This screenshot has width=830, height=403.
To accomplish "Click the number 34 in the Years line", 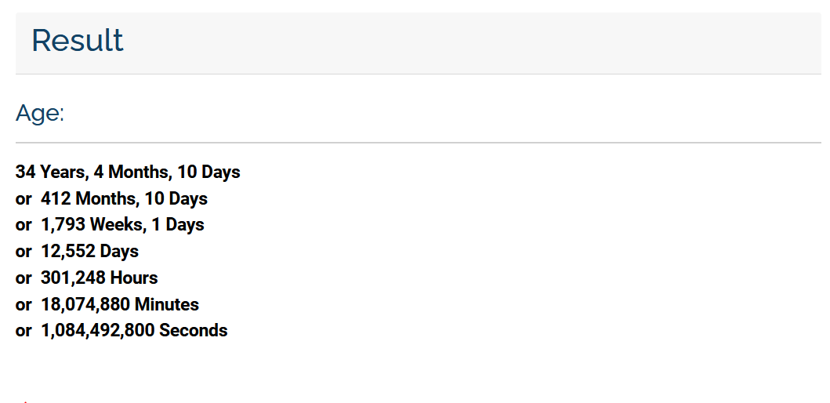I will click(25, 172).
